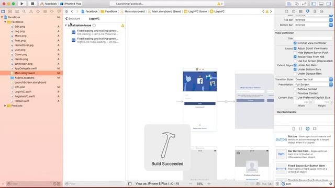Open the Top Bar dropdown
The height and width of the screenshot is (188, 335).
(x=313, y=20)
